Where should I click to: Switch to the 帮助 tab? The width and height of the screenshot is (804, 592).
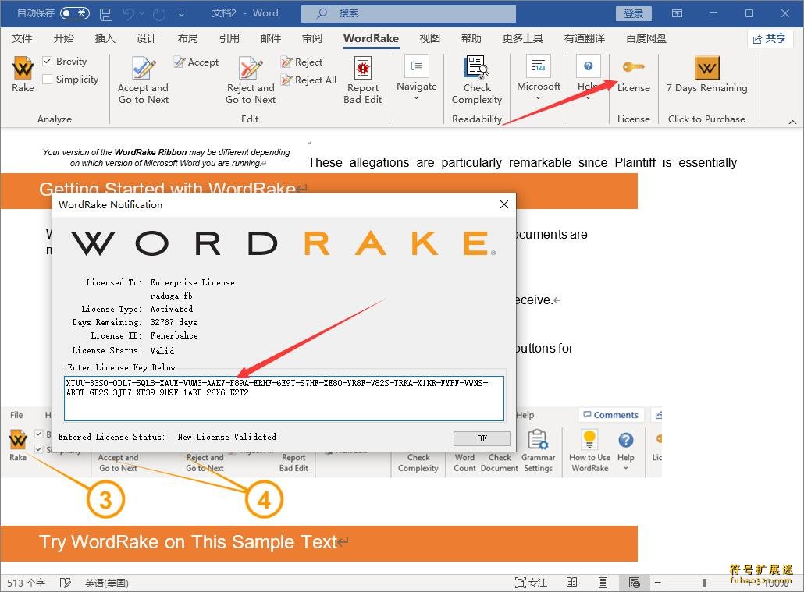click(471, 38)
